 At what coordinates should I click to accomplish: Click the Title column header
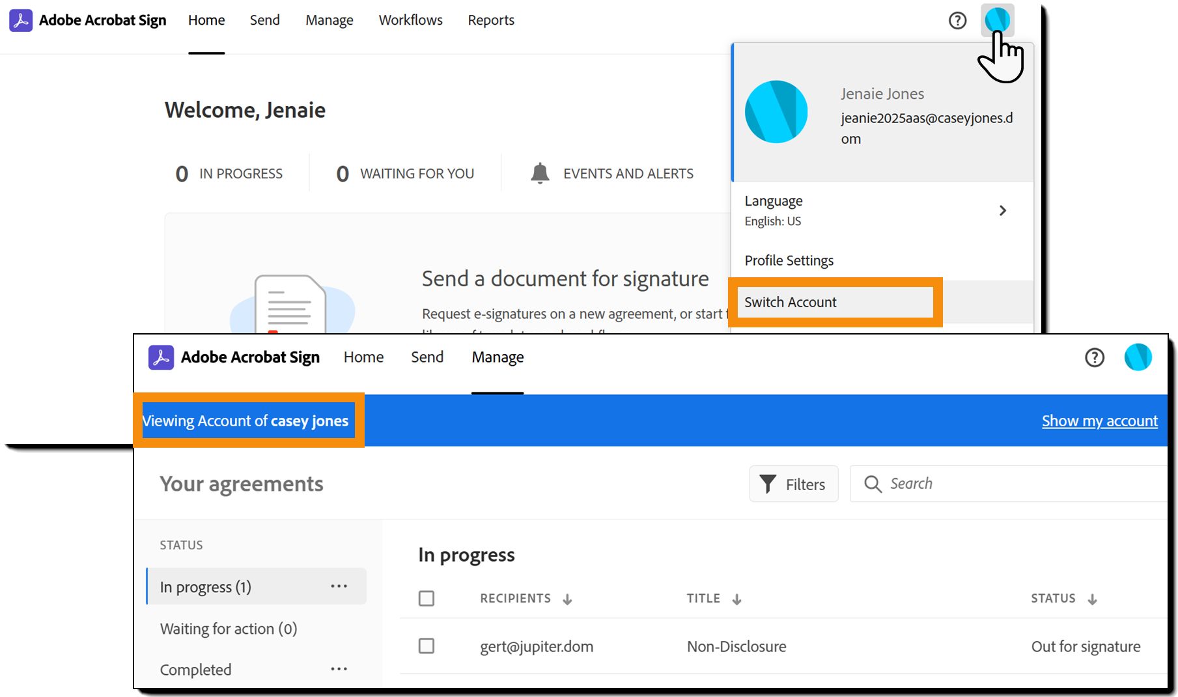pos(703,598)
